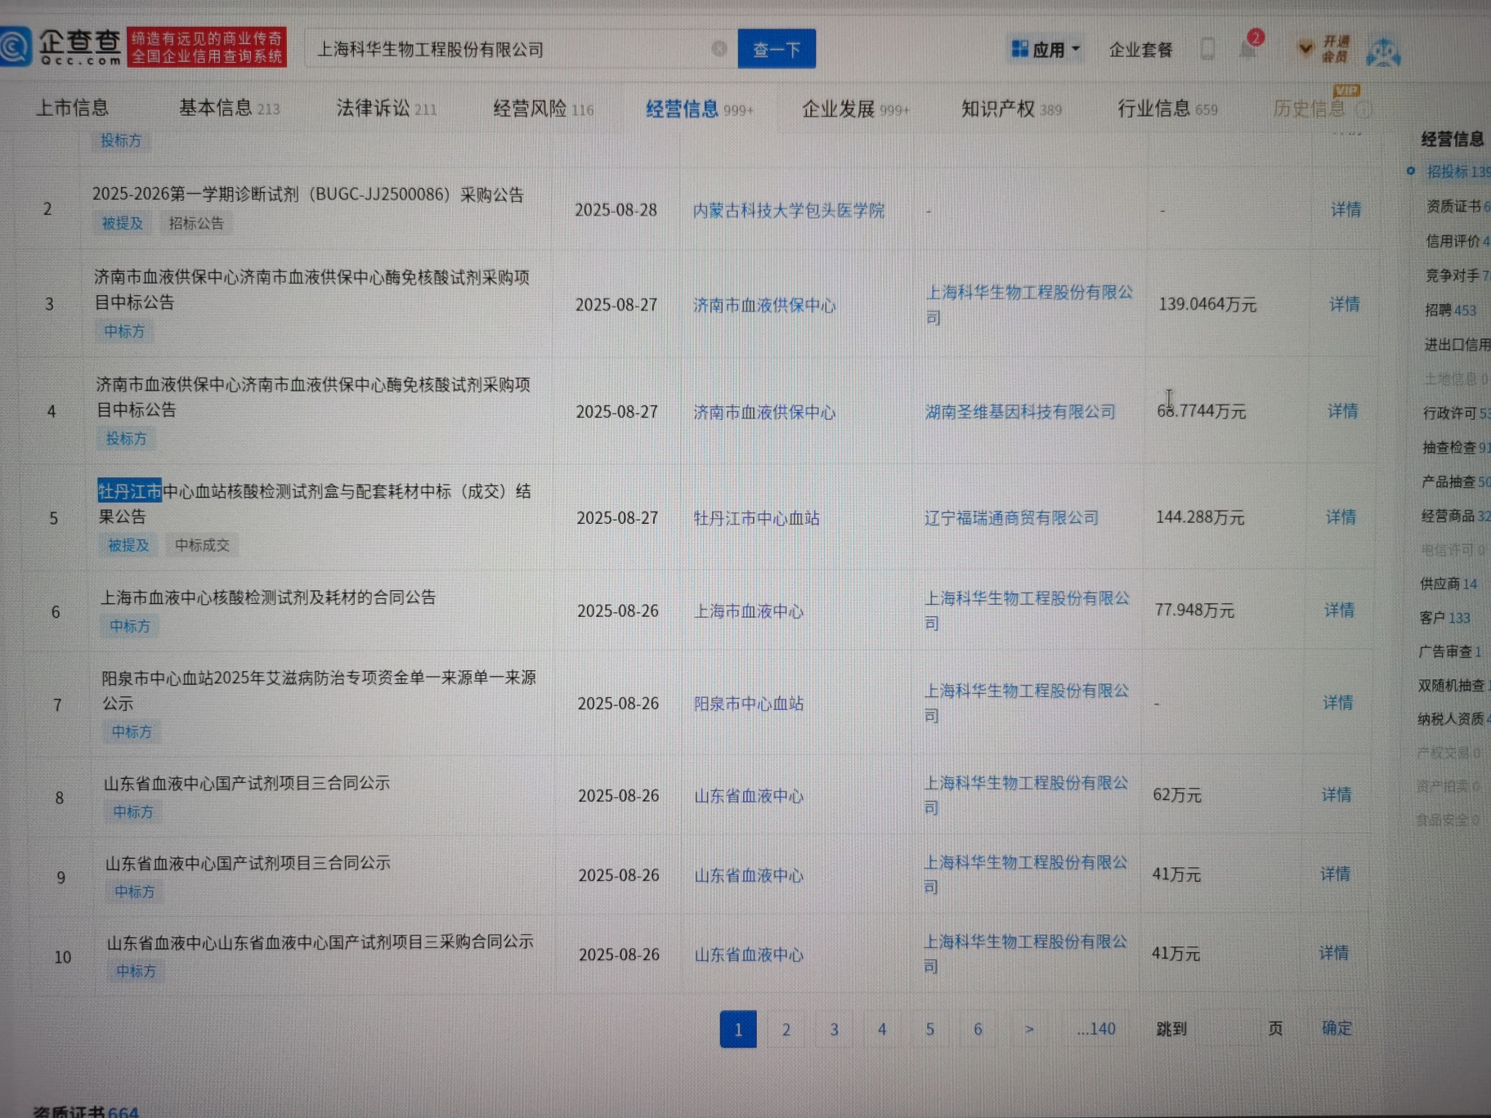Switch to the 法律诉讼 tab
This screenshot has width=1491, height=1118.
pos(387,108)
